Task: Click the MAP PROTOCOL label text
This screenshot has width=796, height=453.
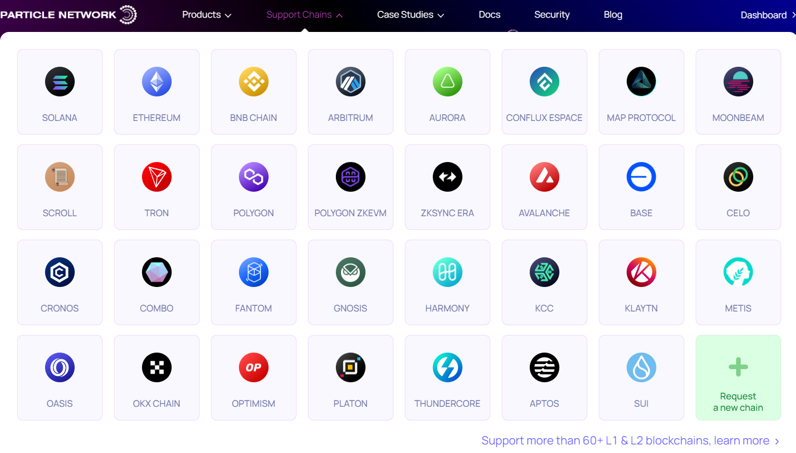Action: [641, 118]
